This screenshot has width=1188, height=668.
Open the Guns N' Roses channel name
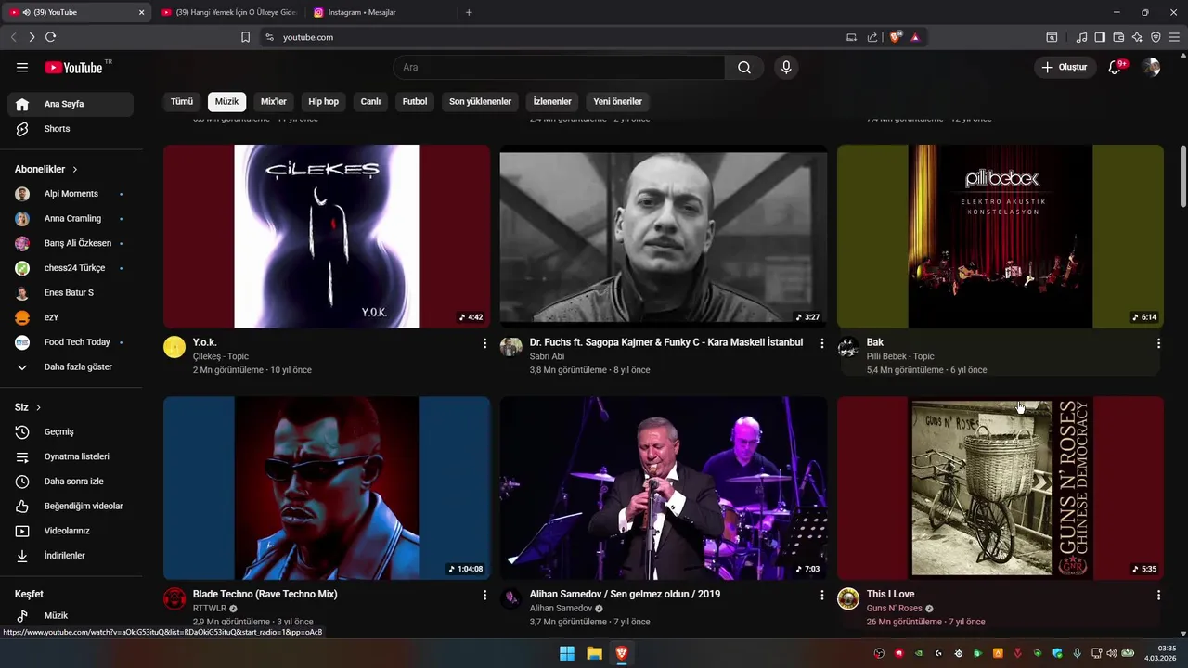click(895, 609)
